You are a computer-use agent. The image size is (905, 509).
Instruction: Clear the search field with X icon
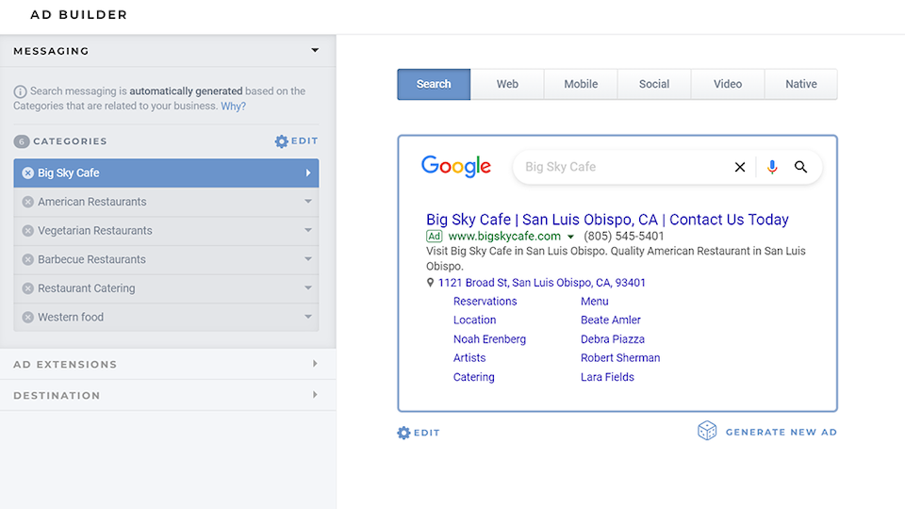(740, 167)
